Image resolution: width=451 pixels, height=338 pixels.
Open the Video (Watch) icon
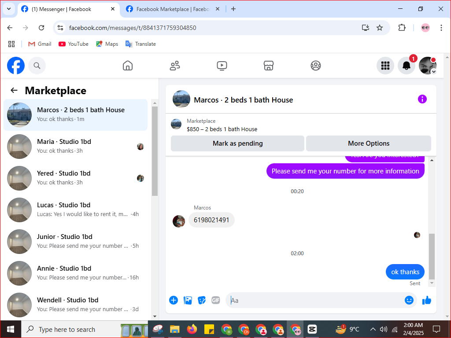coord(222,66)
